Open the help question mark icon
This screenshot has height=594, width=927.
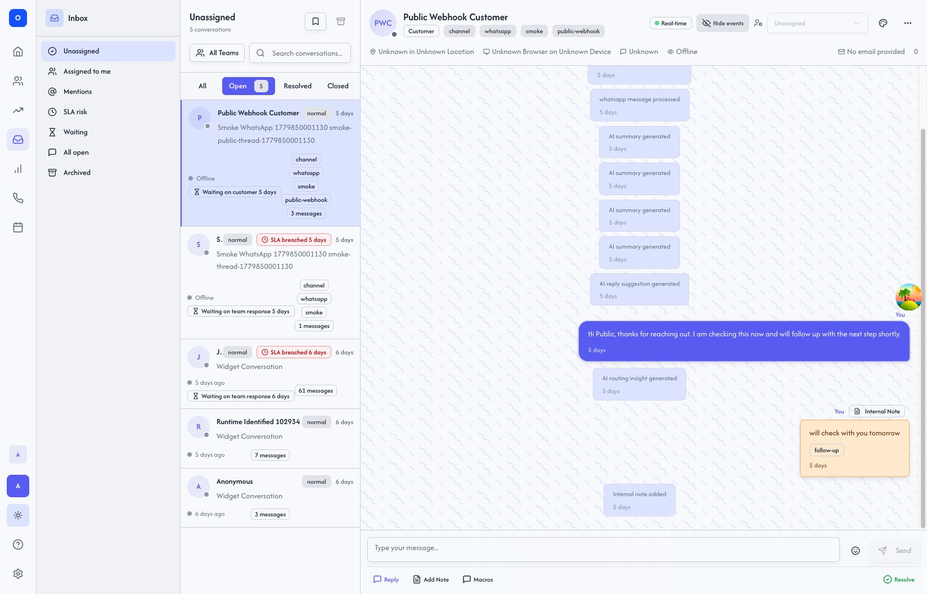click(x=18, y=544)
